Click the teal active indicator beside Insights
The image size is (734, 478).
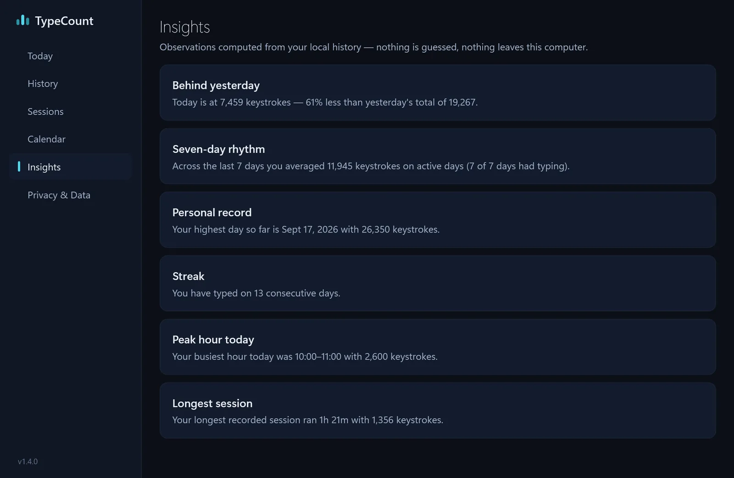[x=19, y=166]
